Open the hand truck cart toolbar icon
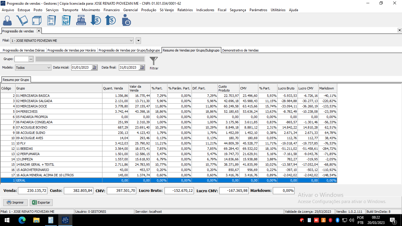Viewport: 402px width, 226px height. [22, 21]
